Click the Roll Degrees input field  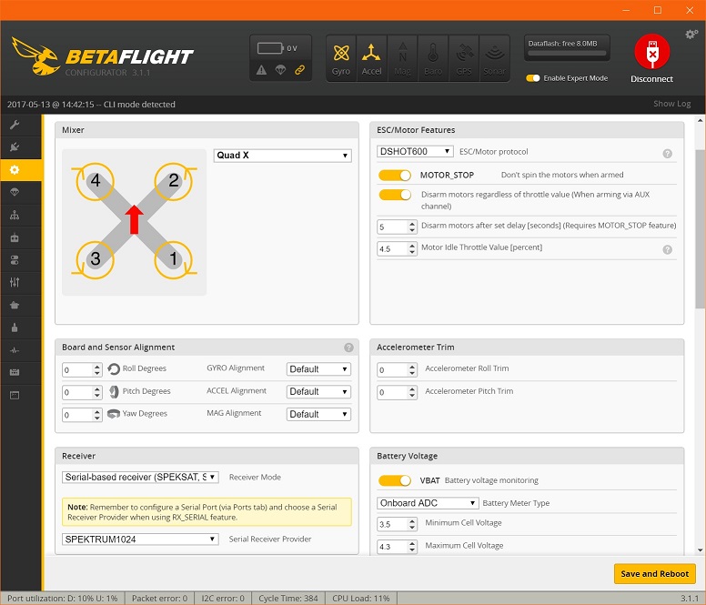[82, 369]
